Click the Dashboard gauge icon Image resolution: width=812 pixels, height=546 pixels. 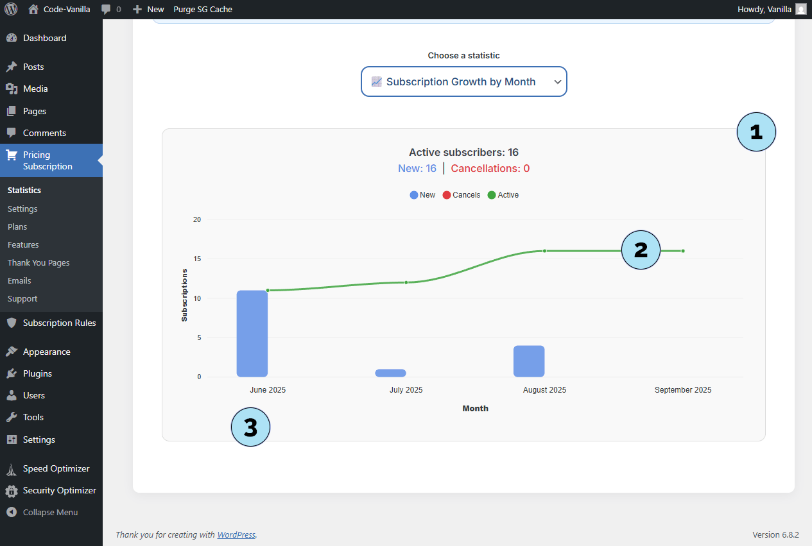(12, 38)
